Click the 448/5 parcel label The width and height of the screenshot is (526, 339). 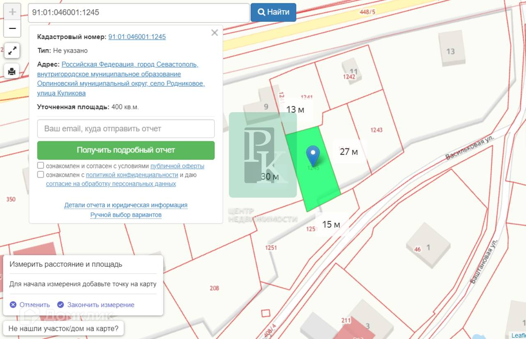coord(367,12)
